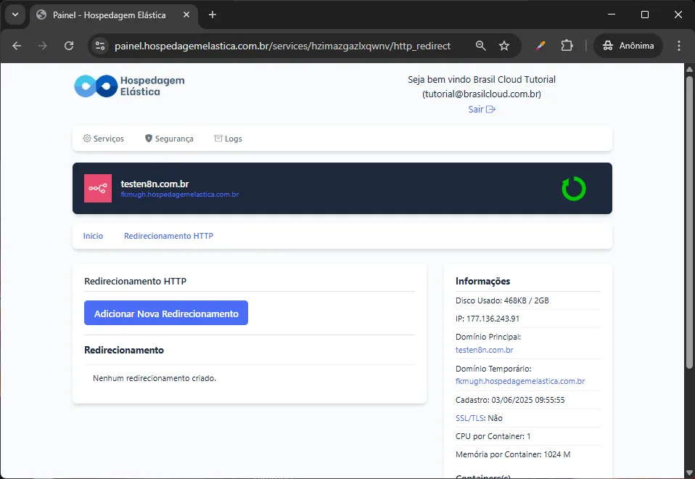Open the tab search dropdown arrow
This screenshot has width=695, height=479.
(15, 15)
